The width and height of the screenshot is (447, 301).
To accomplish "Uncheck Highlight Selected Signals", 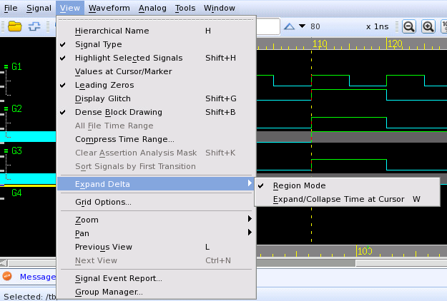I will click(156, 58).
